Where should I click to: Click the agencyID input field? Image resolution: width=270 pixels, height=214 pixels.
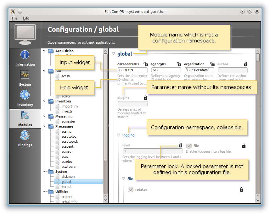point(166,70)
